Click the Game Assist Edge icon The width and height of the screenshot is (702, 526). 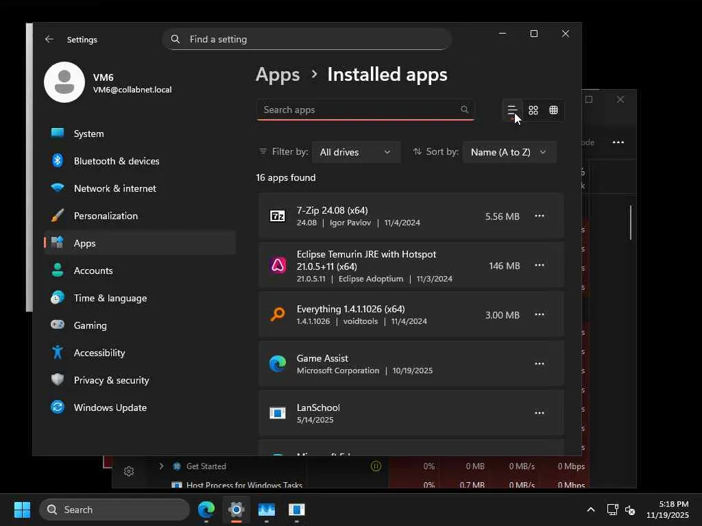pos(278,364)
